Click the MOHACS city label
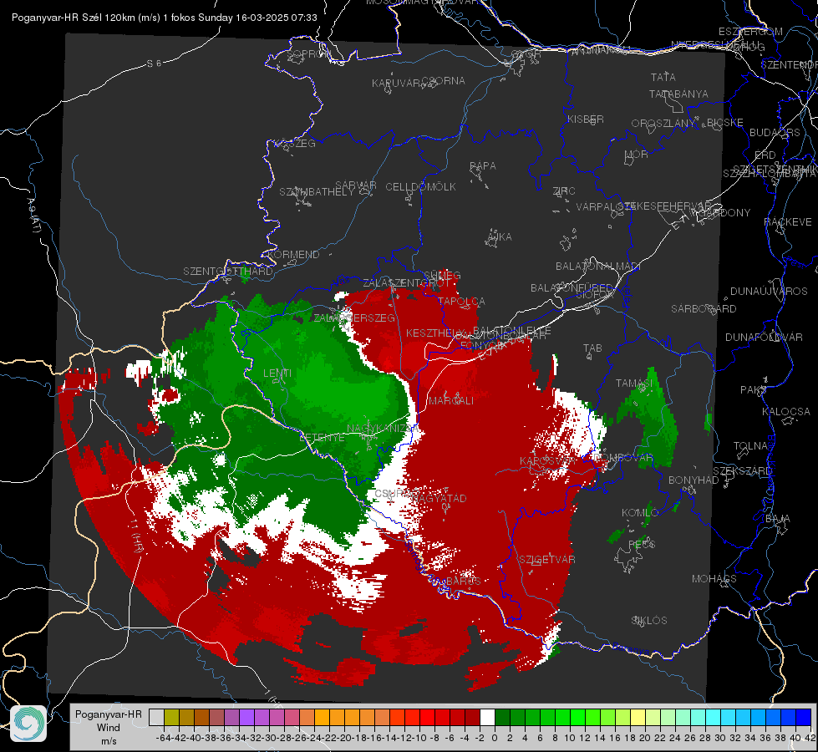Image resolution: width=818 pixels, height=752 pixels. click(x=714, y=579)
